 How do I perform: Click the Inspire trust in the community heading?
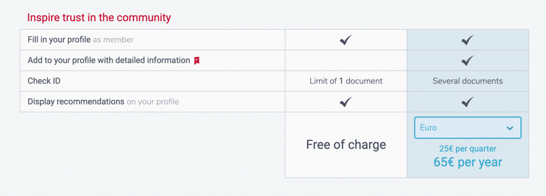[99, 18]
